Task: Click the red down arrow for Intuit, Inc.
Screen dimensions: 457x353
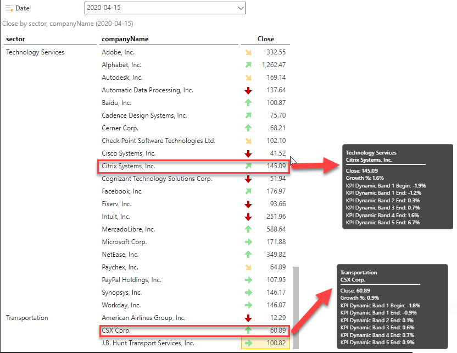Action: point(248,217)
